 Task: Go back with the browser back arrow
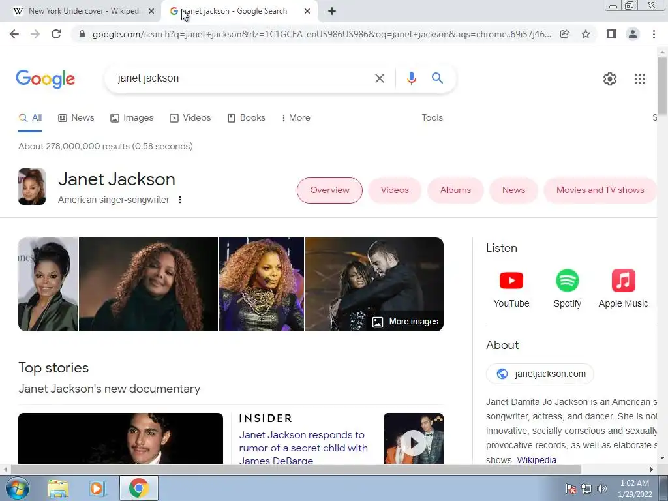(x=14, y=34)
